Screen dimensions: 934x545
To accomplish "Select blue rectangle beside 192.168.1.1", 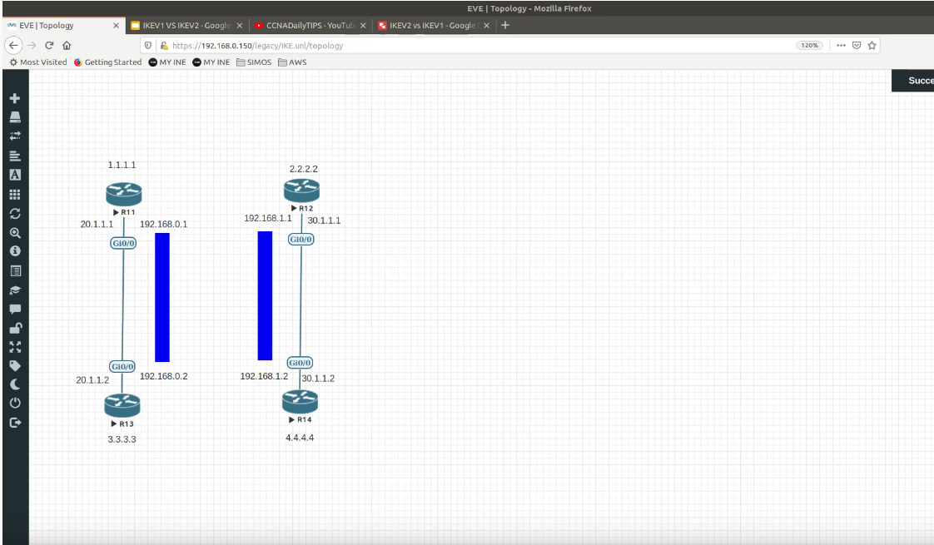I will pyautogui.click(x=265, y=296).
